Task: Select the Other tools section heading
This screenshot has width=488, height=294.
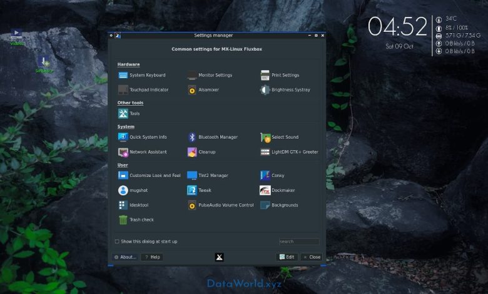Action: (130, 103)
